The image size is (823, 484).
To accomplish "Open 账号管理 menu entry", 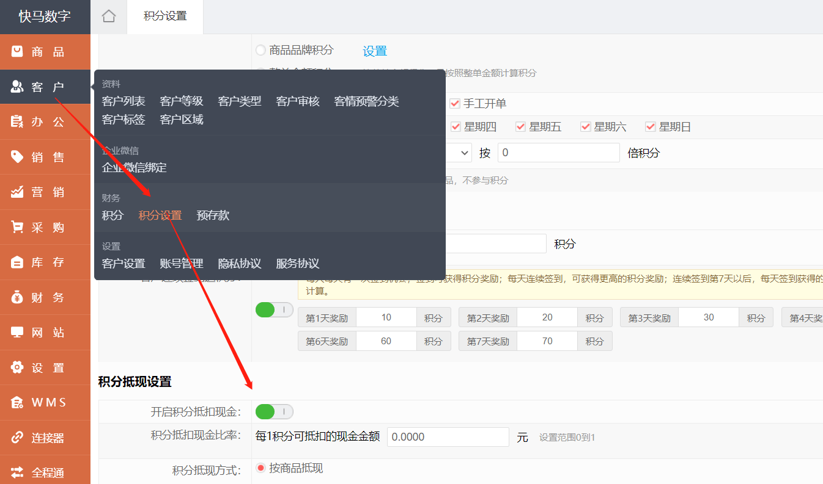I will click(x=182, y=264).
